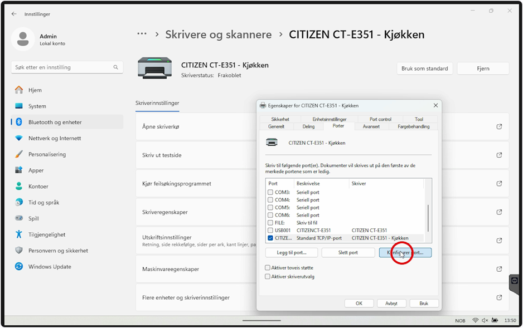Viewport: 523px width, 328px height.
Task: Check the USB001 port checkbox
Action: (x=270, y=231)
